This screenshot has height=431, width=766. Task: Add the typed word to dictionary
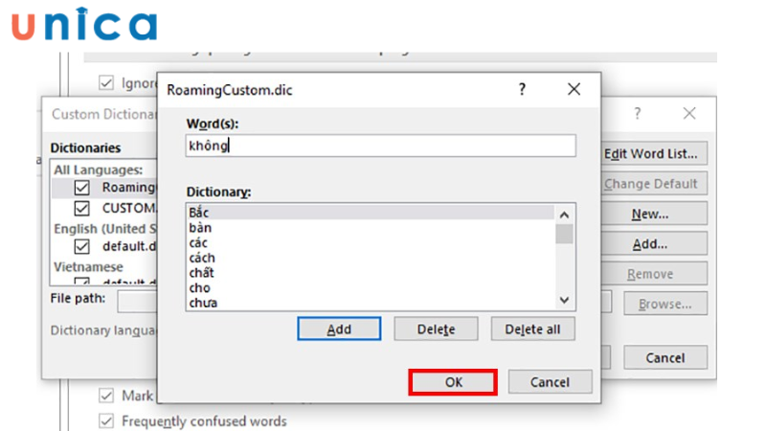coord(339,329)
